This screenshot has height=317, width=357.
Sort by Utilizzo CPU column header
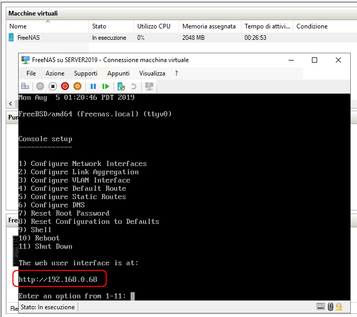pyautogui.click(x=156, y=26)
